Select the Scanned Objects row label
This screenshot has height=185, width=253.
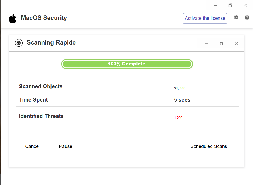41,86
